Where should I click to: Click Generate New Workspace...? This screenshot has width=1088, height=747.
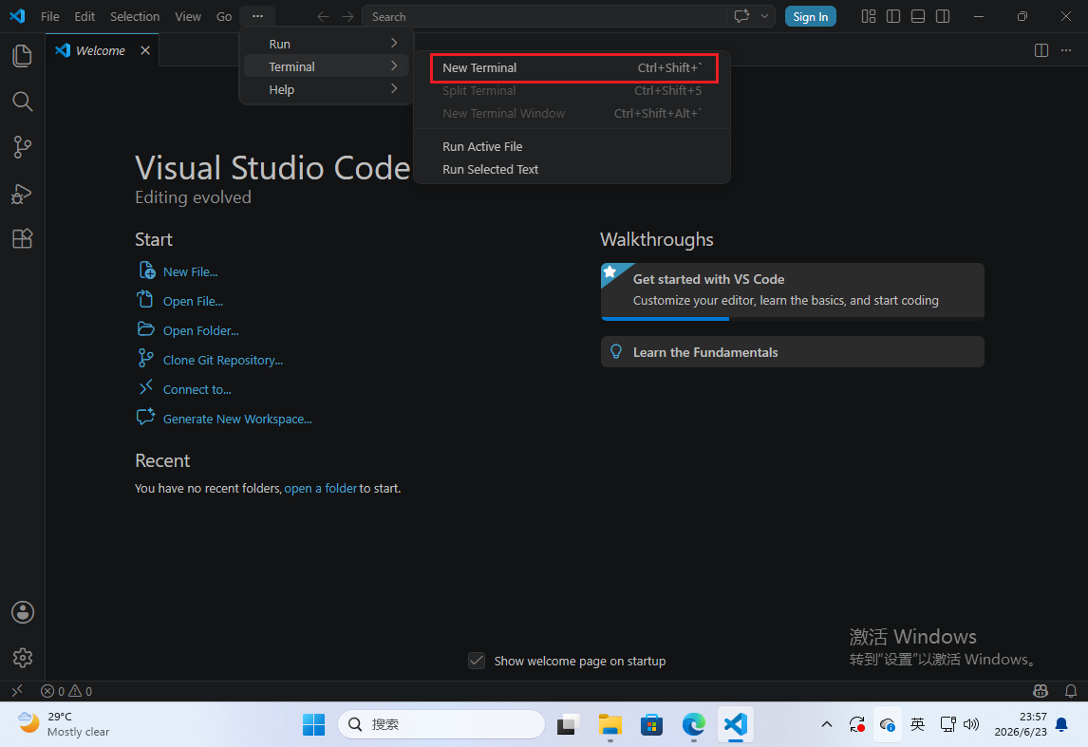click(237, 419)
